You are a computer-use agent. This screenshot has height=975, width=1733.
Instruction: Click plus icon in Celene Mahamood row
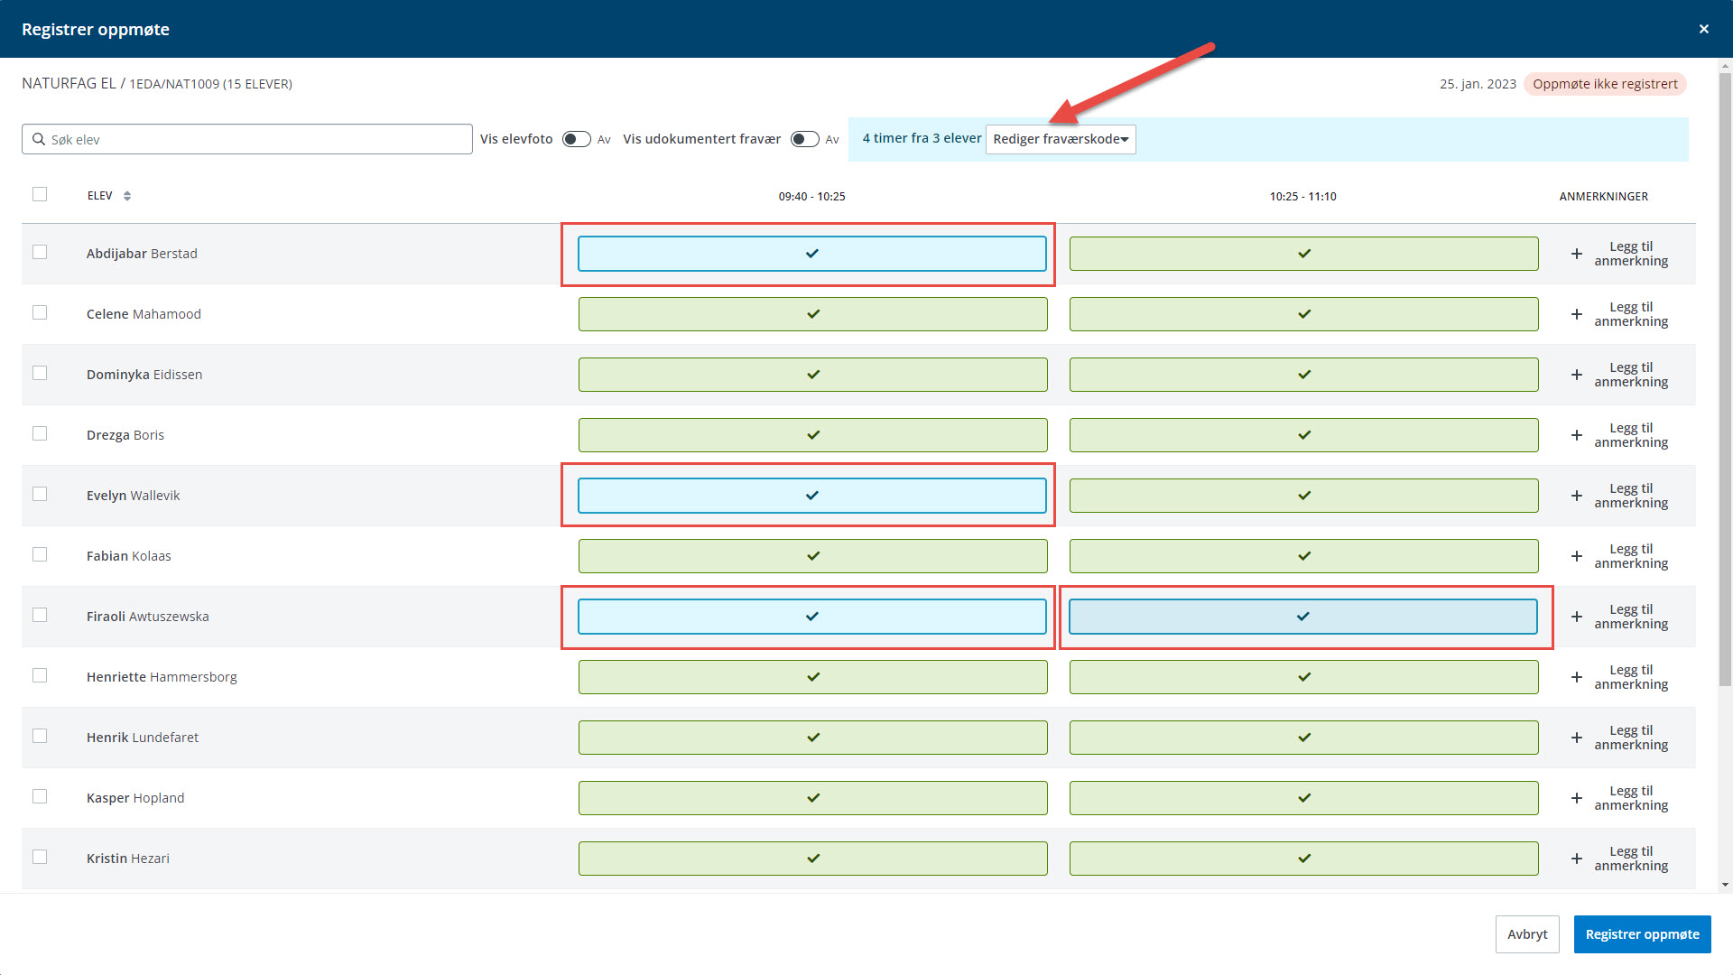tap(1576, 314)
